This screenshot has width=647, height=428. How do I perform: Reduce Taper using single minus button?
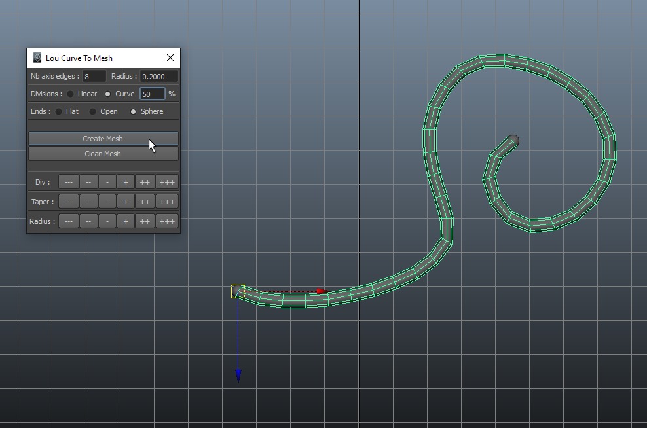pos(107,202)
